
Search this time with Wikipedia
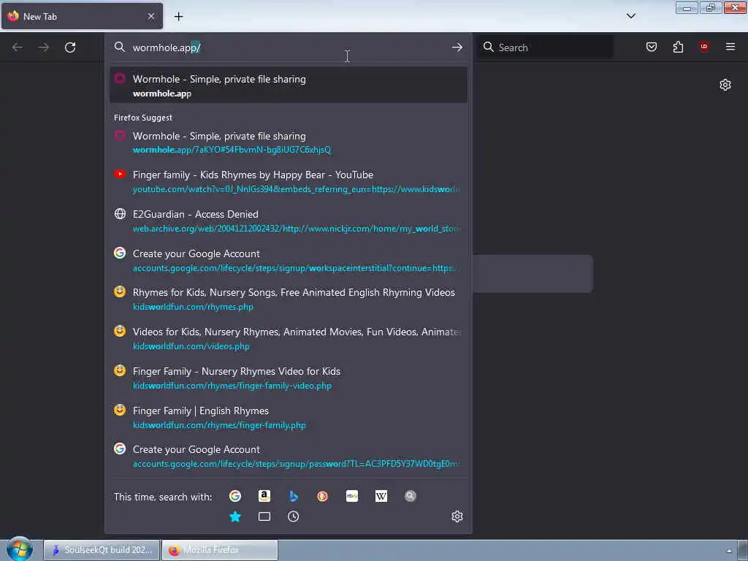381,496
